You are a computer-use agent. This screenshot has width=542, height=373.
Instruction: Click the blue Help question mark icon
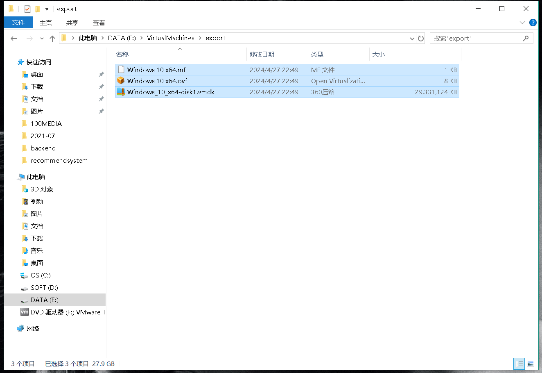click(533, 23)
